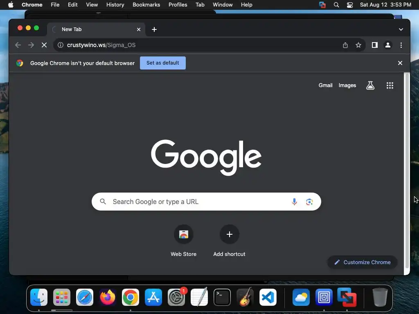Open the Profiles menu
Screen dimensions: 419x314
[x=178, y=5]
